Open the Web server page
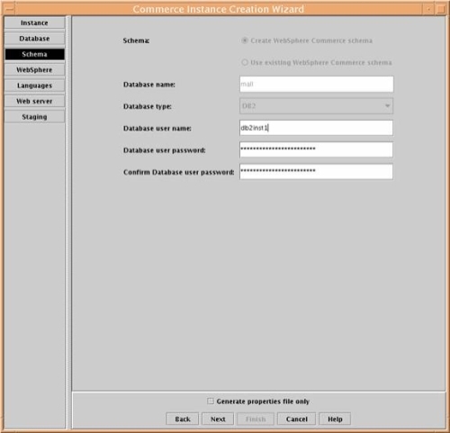 34,101
